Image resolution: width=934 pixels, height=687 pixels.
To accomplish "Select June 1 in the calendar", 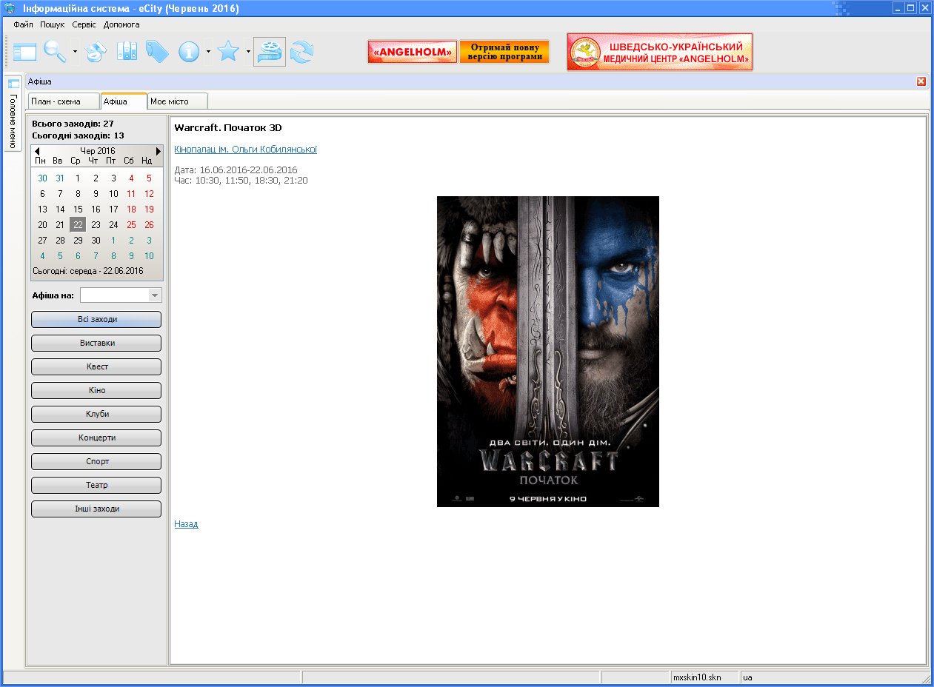I will point(78,178).
